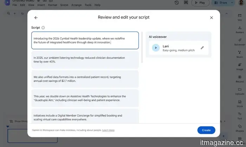This screenshot has width=246, height=147.
Task: Go back using the dialog's back arrow
Action: [36, 17]
